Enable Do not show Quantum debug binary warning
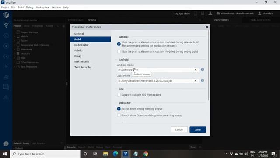 [x=119, y=115]
